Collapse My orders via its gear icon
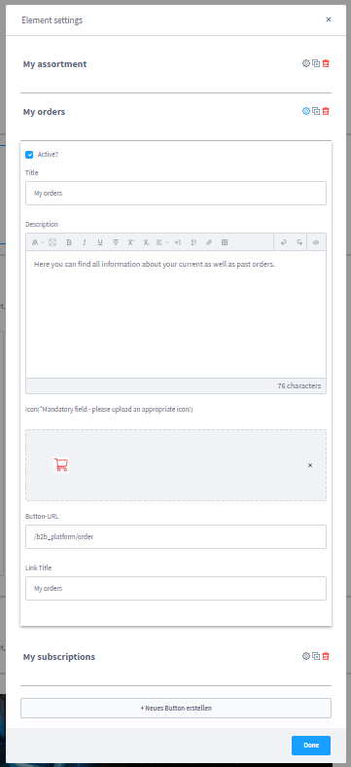This screenshot has width=351, height=767. [x=306, y=111]
